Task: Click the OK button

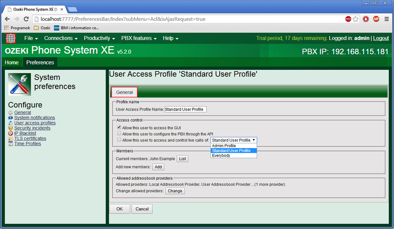Action: [120, 209]
